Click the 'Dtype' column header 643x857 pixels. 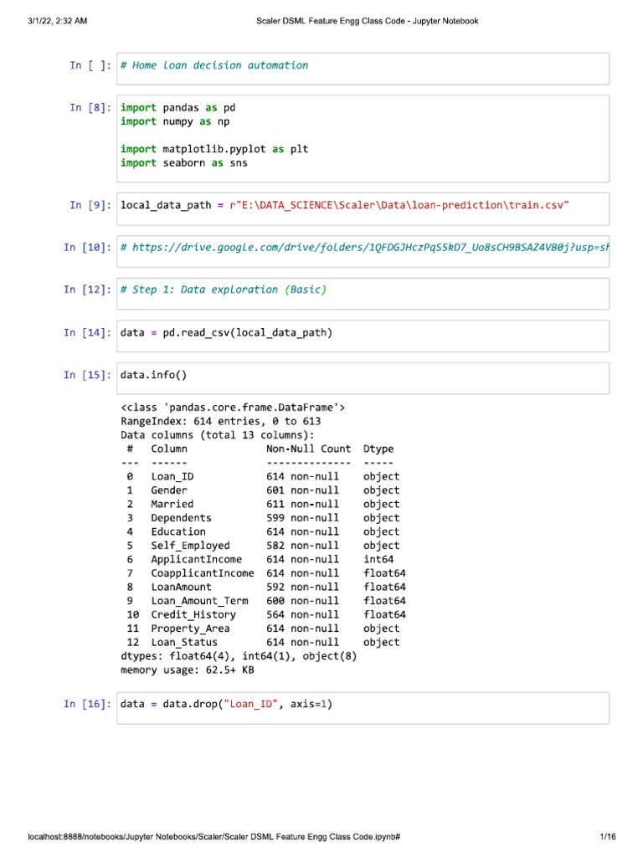tap(378, 449)
